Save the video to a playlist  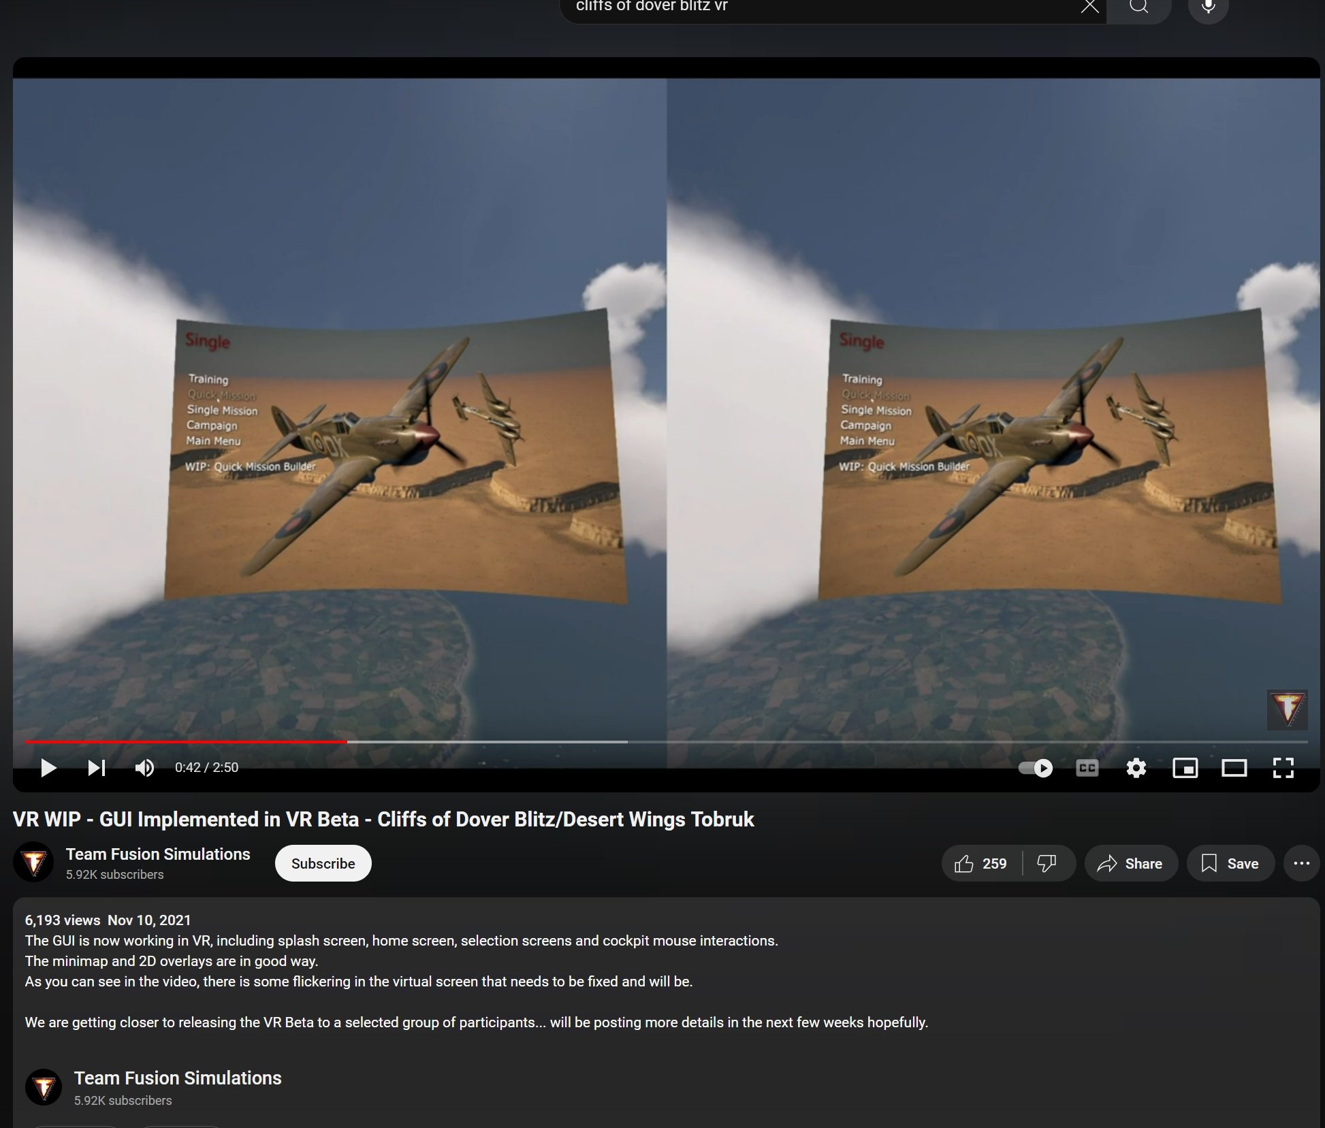pos(1230,863)
